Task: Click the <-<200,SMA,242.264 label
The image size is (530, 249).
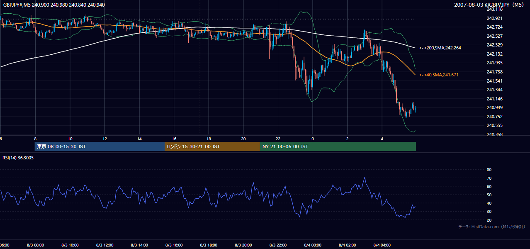Action: [x=440, y=48]
